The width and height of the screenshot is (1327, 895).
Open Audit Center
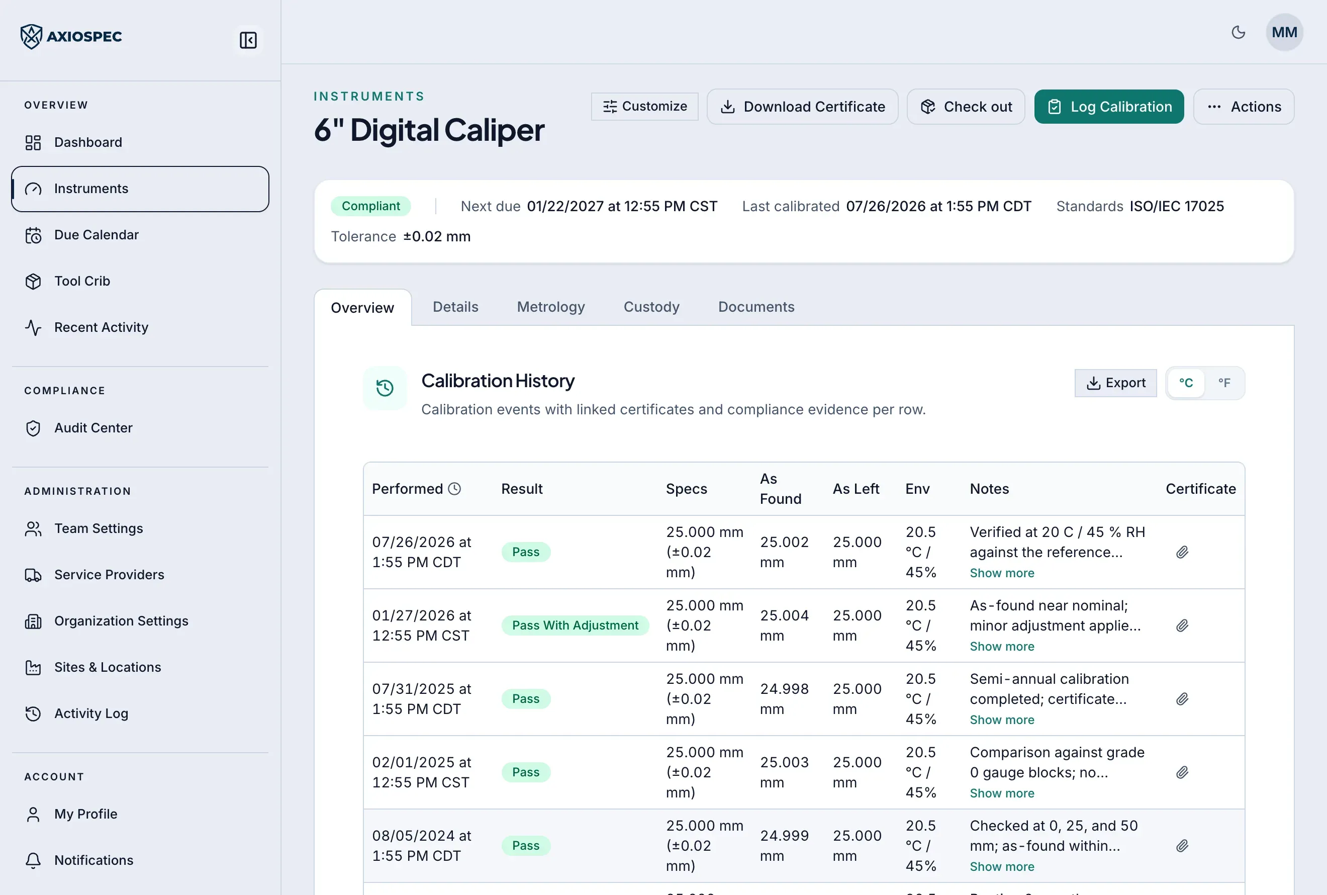140,428
